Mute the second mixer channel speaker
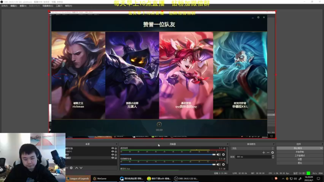Viewport: 324px width, 182px height. tap(218, 165)
